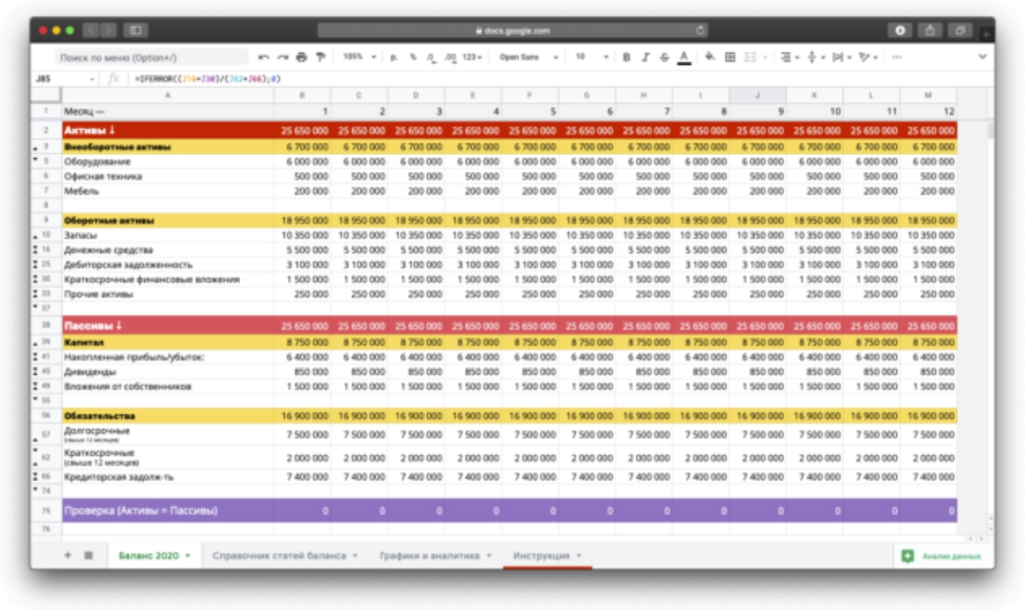The width and height of the screenshot is (1025, 610).
Task: Toggle italic formatting
Action: [645, 57]
